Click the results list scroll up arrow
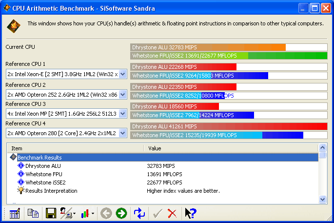The width and height of the screenshot is (334, 223). [322, 147]
